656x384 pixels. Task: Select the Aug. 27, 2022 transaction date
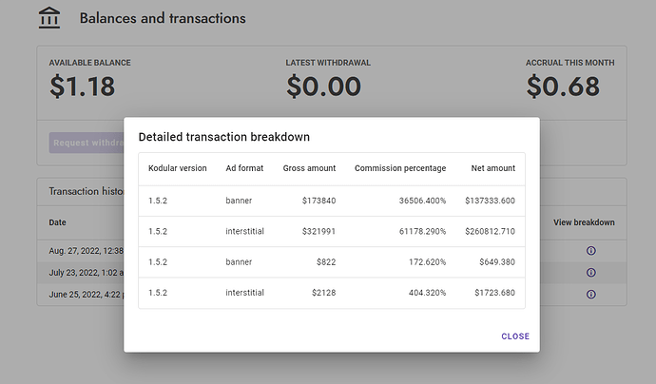[x=86, y=251]
